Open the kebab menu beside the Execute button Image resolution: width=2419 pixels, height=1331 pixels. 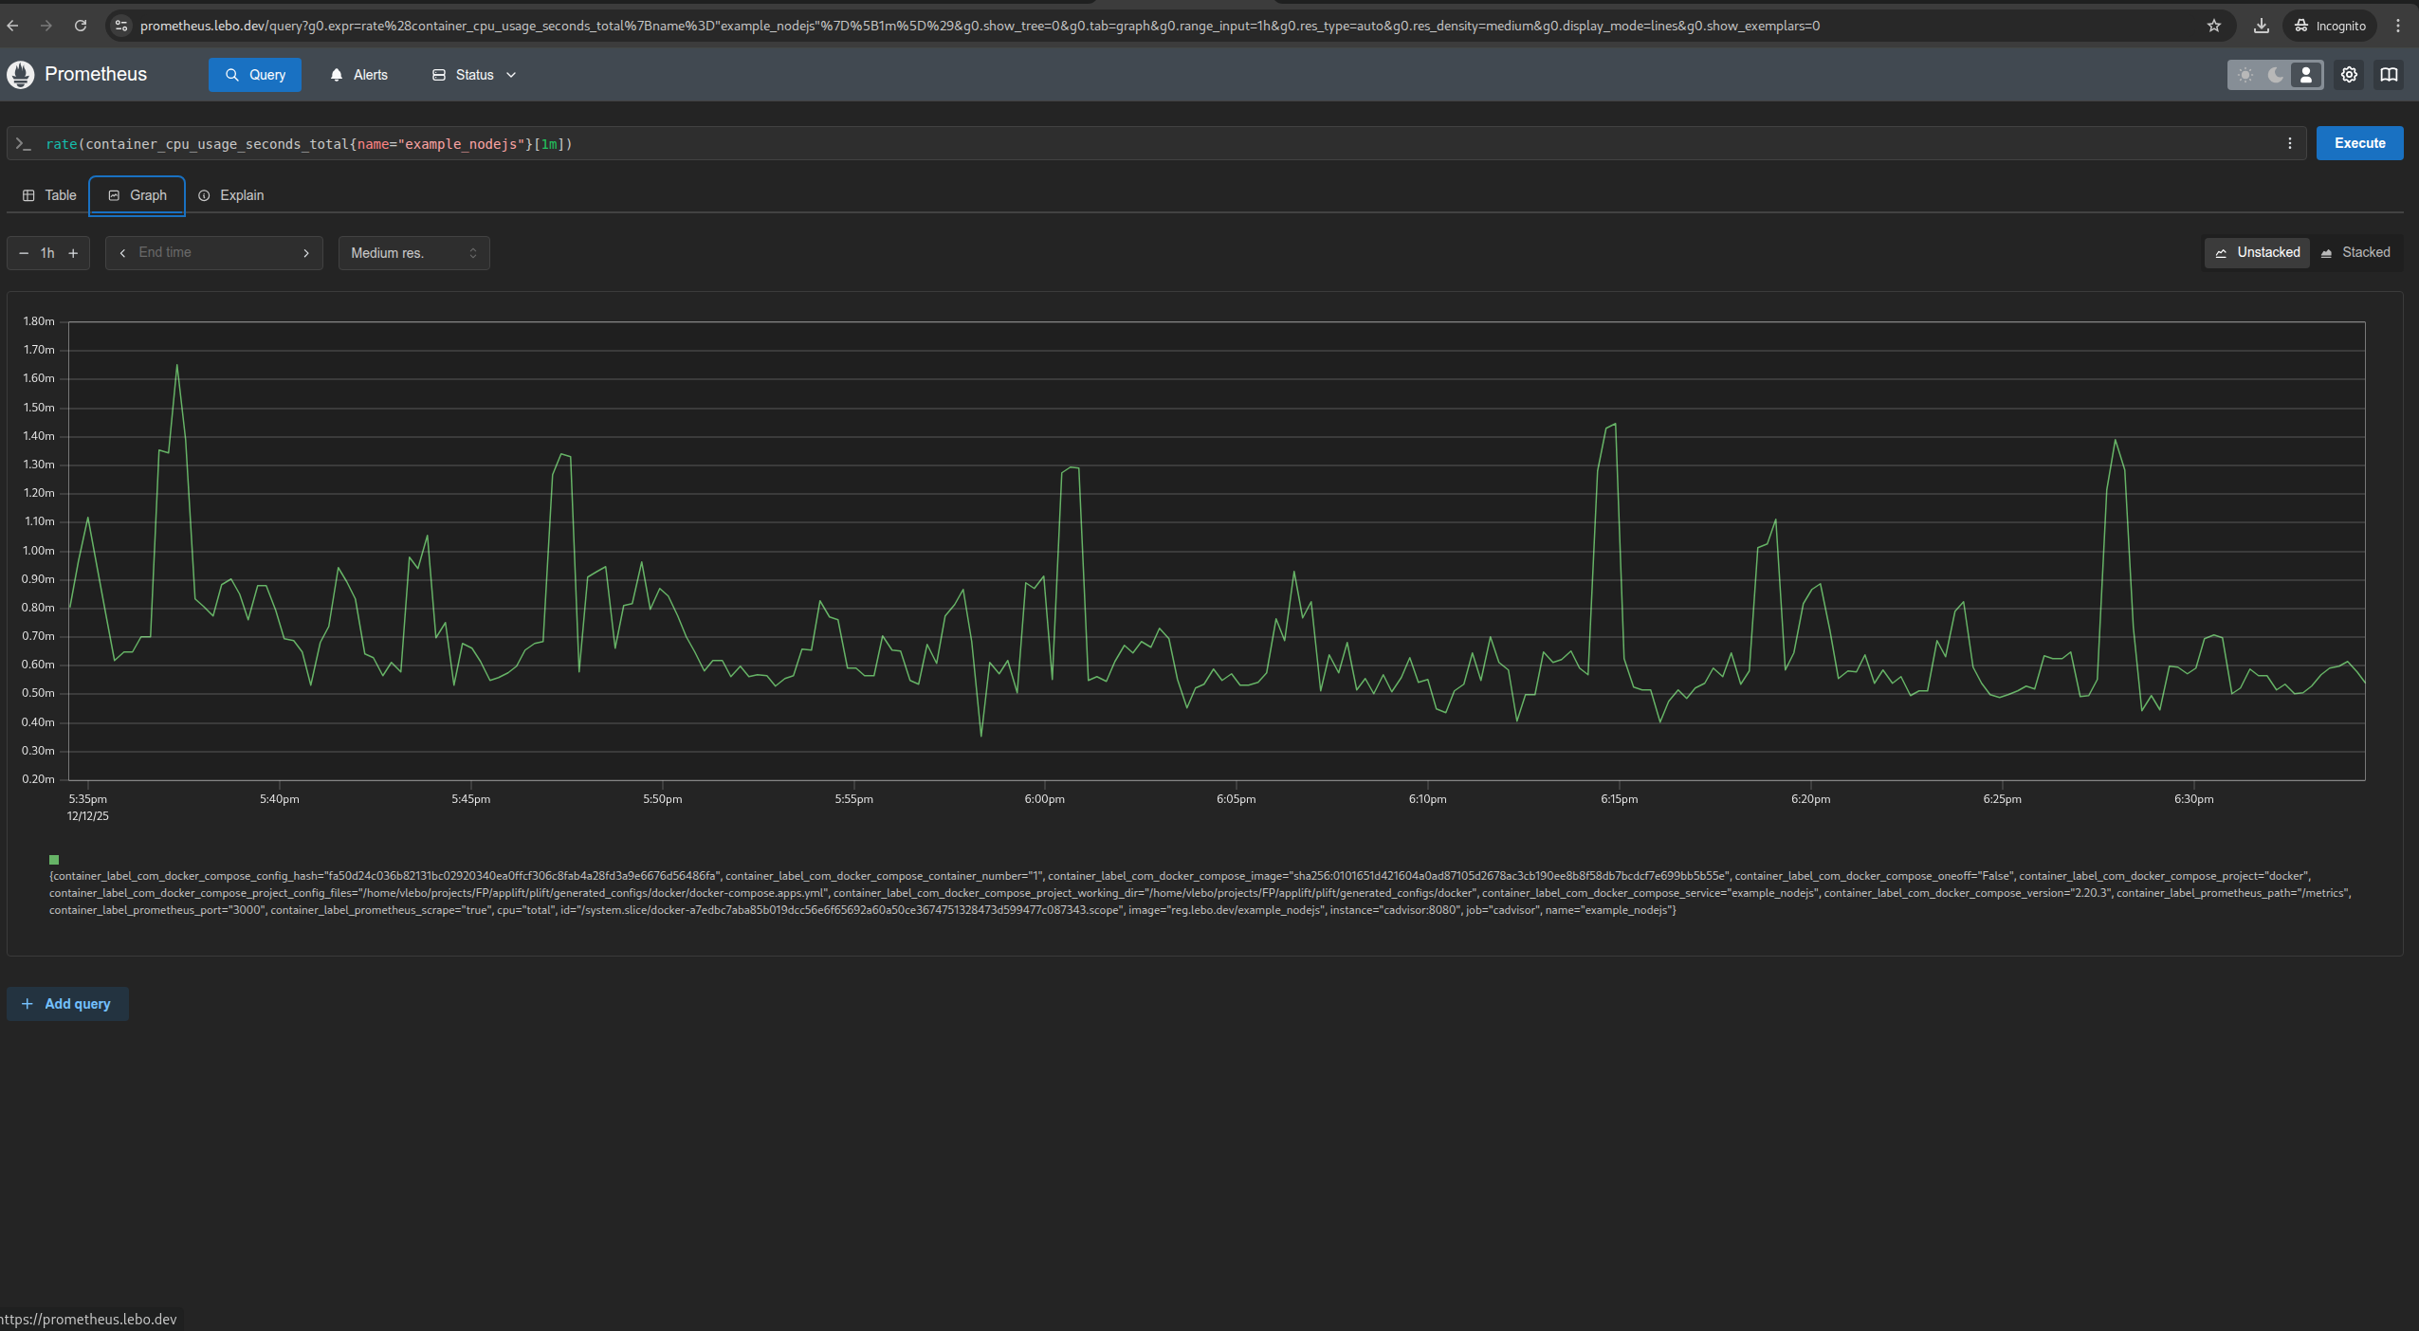point(2291,143)
